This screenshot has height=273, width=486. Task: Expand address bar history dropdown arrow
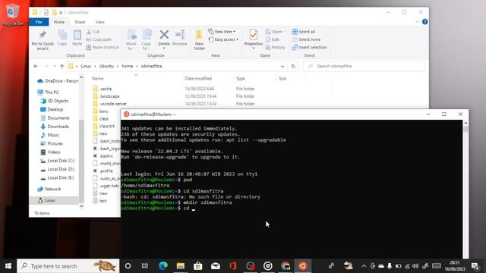point(282,66)
